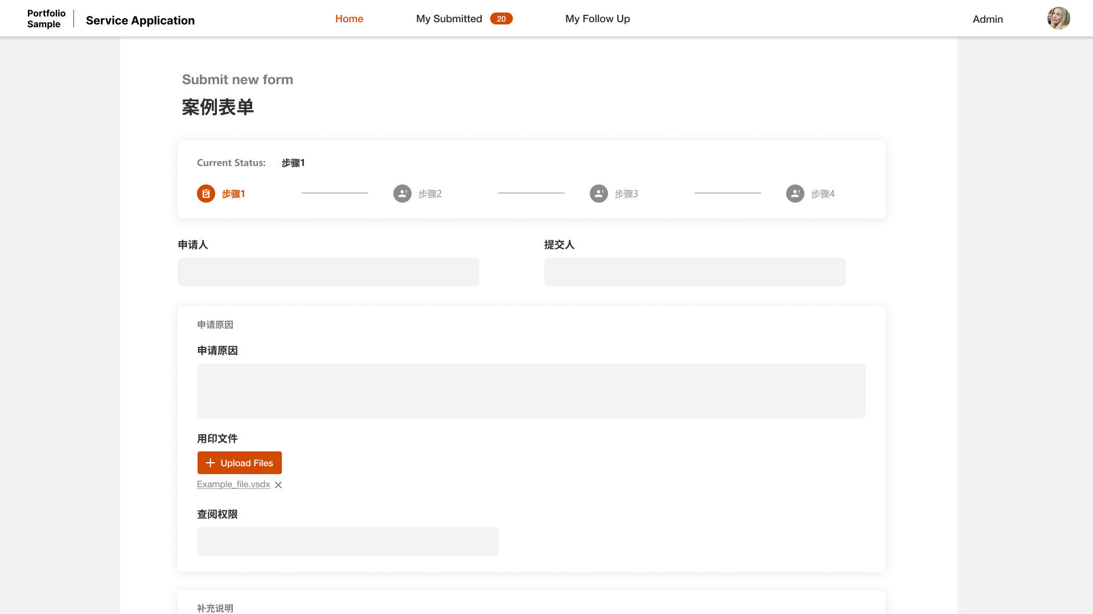
Task: Go to the Home tab
Action: coord(349,19)
